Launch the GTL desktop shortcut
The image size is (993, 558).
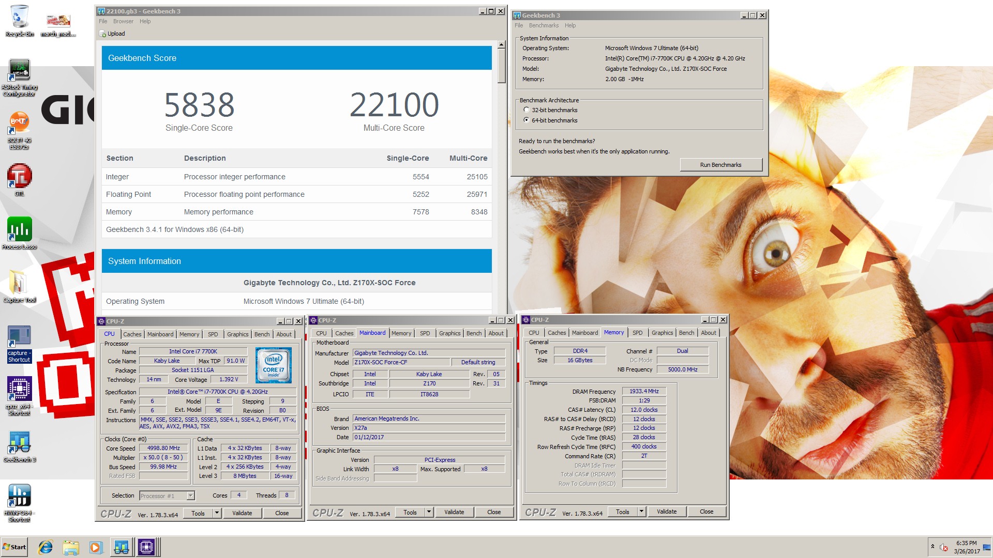tap(19, 180)
